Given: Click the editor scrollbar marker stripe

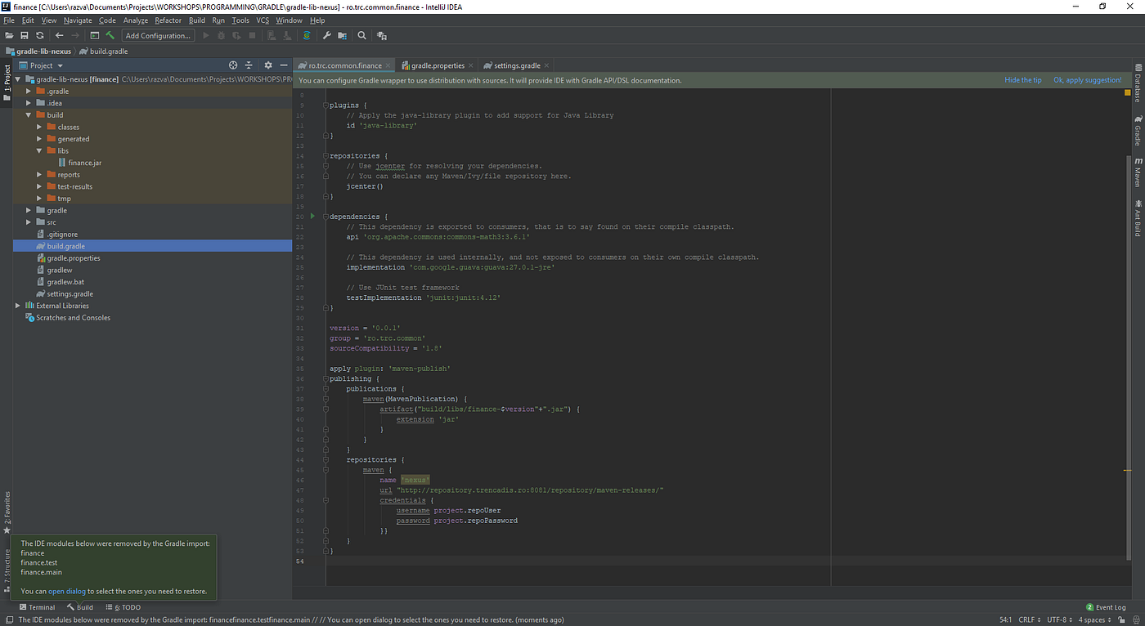Looking at the screenshot, I should tap(1127, 470).
